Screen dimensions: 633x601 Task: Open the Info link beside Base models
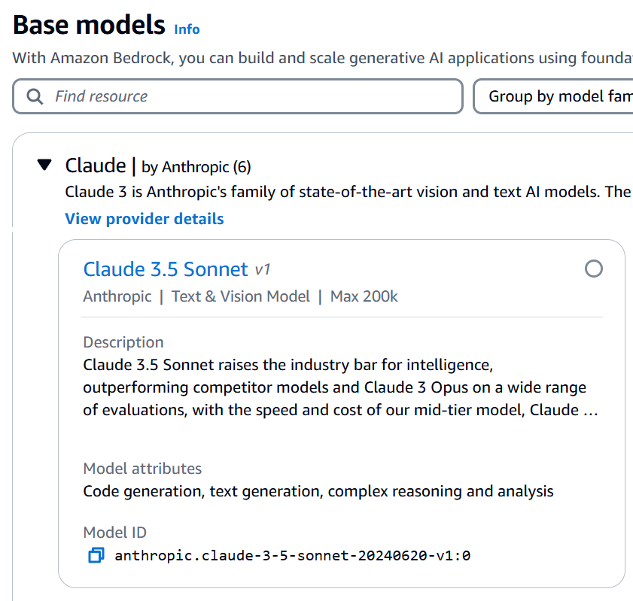(x=187, y=29)
